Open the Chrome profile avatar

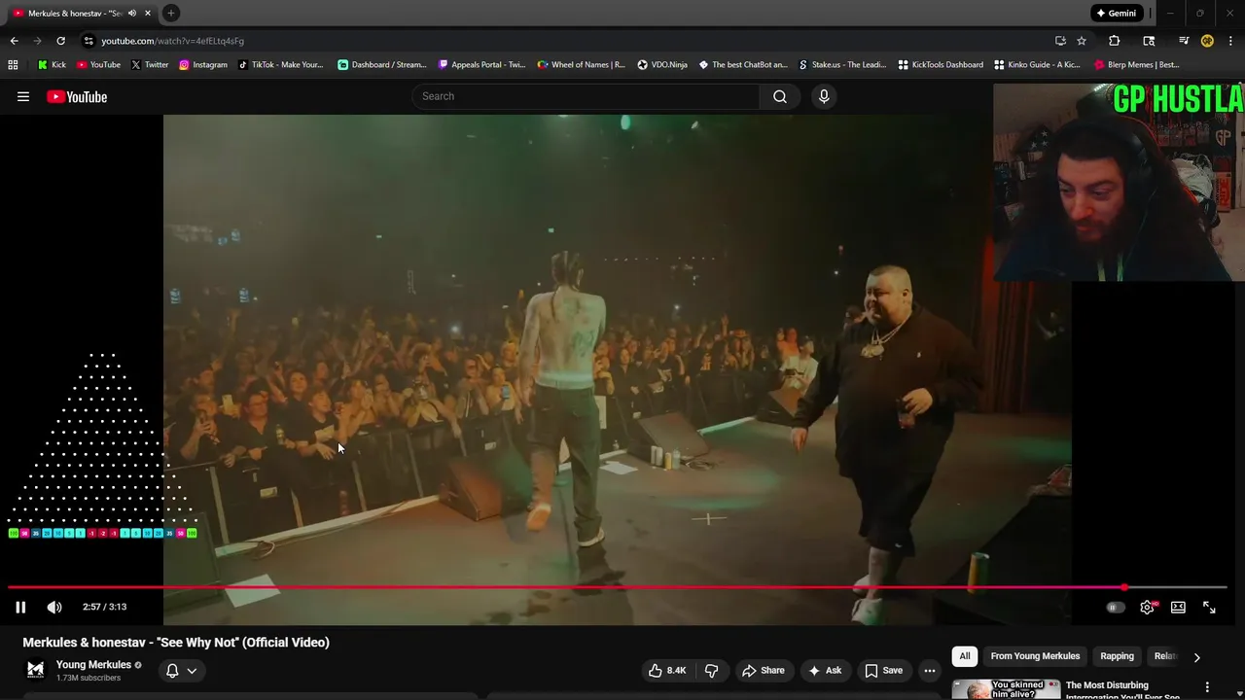(x=1207, y=41)
